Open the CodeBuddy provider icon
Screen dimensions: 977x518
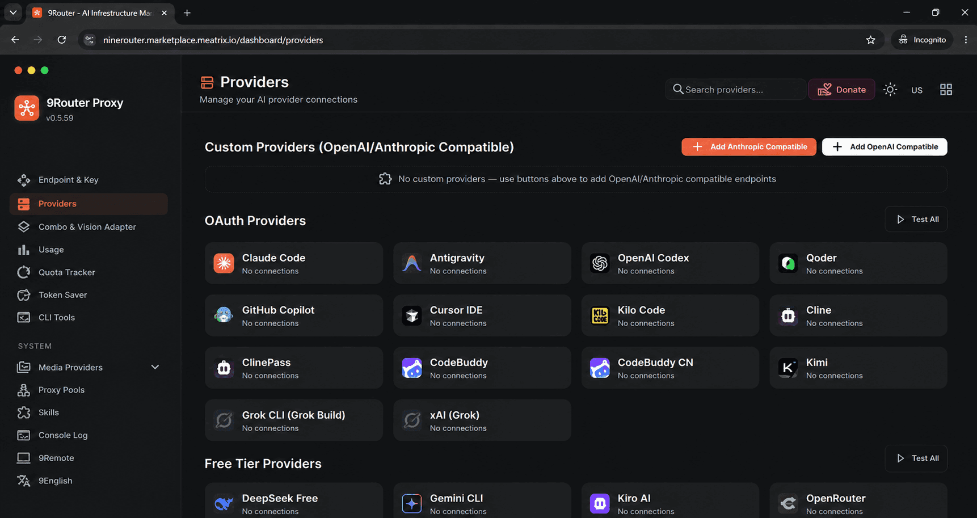pyautogui.click(x=412, y=368)
